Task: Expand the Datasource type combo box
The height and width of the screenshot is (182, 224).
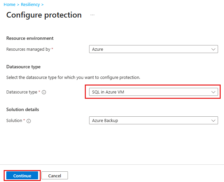Action: coord(153,92)
